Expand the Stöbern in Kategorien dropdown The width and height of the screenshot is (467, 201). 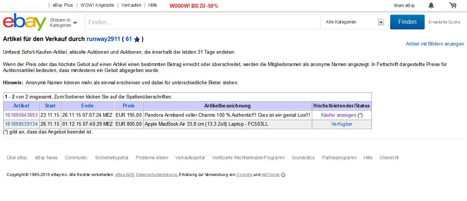[64, 22]
